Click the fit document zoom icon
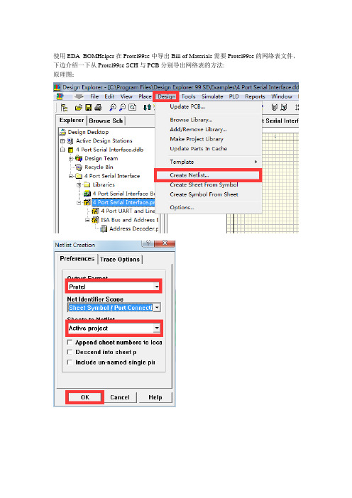Viewport: 352px width, 498px height. pyautogui.click(x=132, y=107)
